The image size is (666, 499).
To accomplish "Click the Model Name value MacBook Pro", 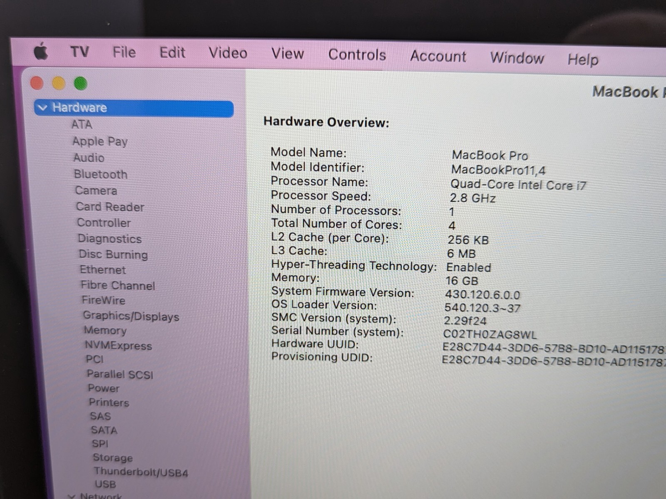I will [x=490, y=156].
